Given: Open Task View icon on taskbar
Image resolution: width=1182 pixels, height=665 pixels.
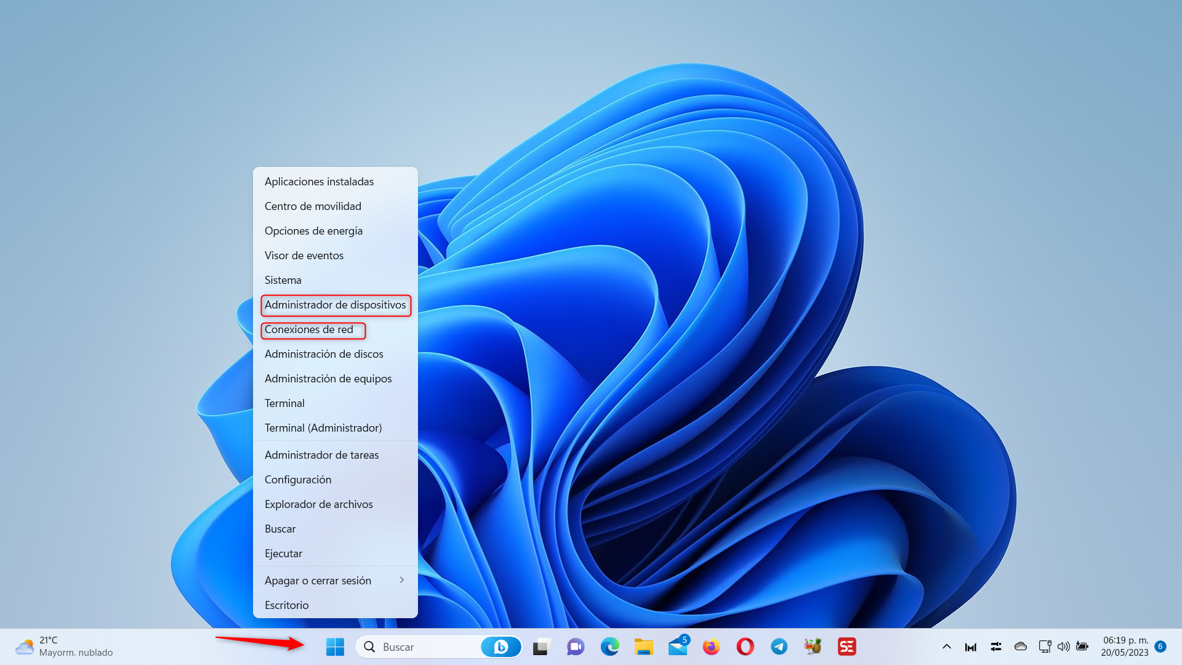Looking at the screenshot, I should tap(541, 647).
